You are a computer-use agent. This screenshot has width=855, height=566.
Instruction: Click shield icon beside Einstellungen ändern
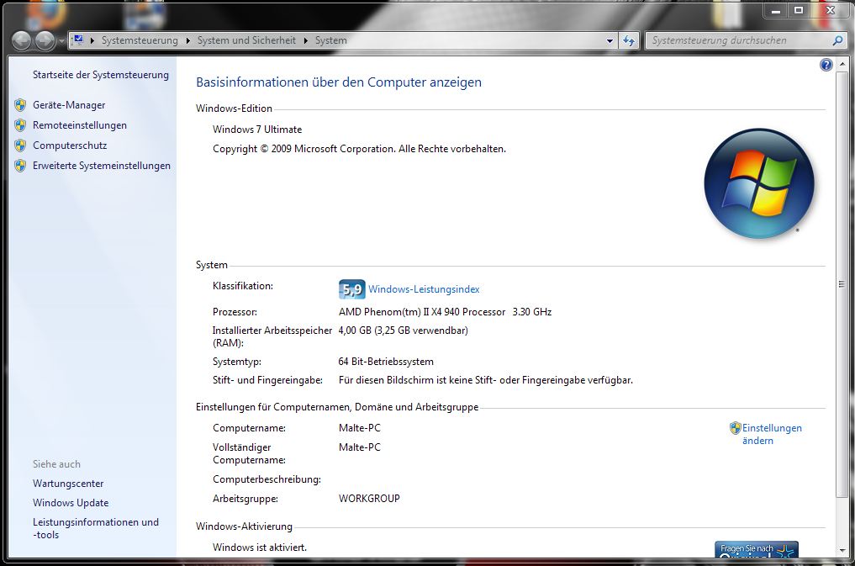click(735, 428)
